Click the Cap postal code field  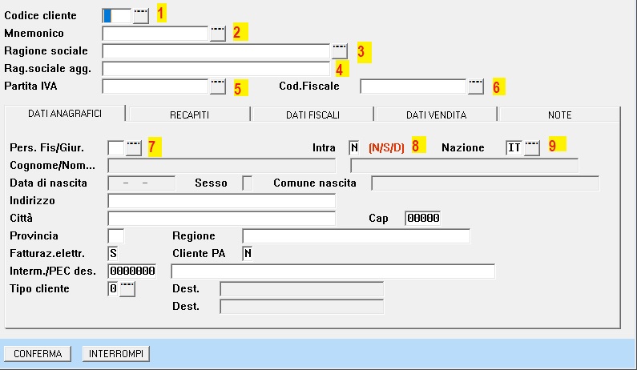pos(422,218)
